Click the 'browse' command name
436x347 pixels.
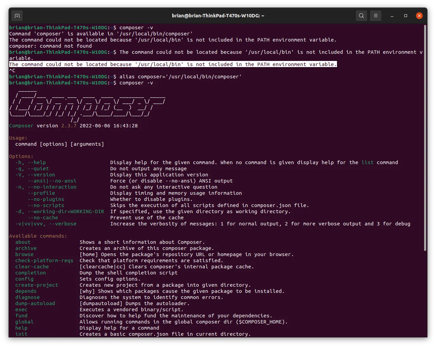pos(25,254)
